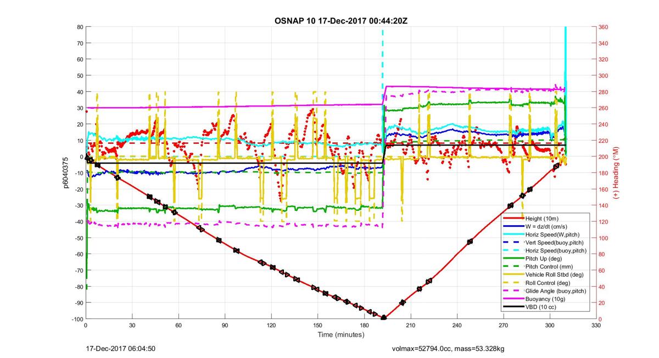Click x-axis tick label "150"
Image resolution: width=659 pixels, height=358 pixels.
pos(317,326)
